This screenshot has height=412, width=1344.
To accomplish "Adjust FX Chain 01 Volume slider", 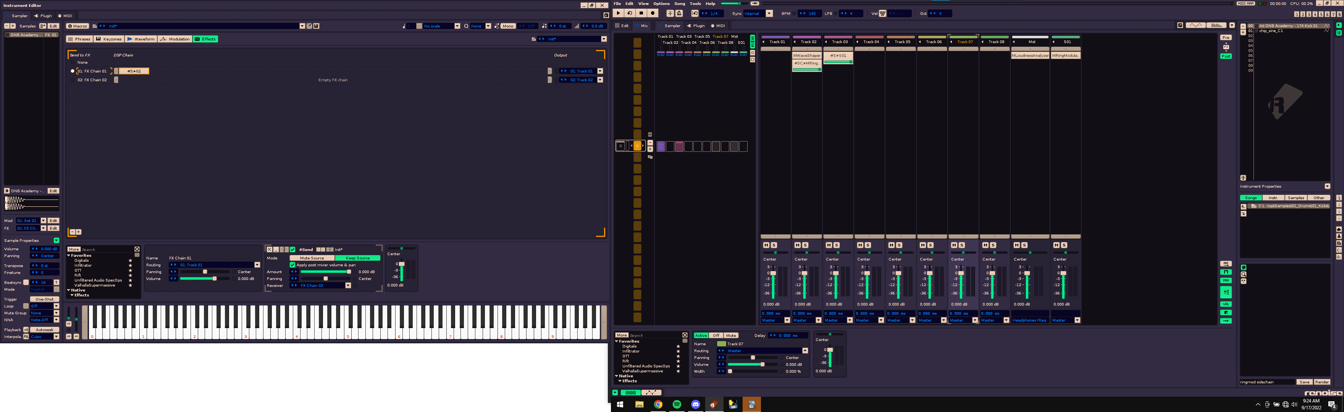I will 205,279.
